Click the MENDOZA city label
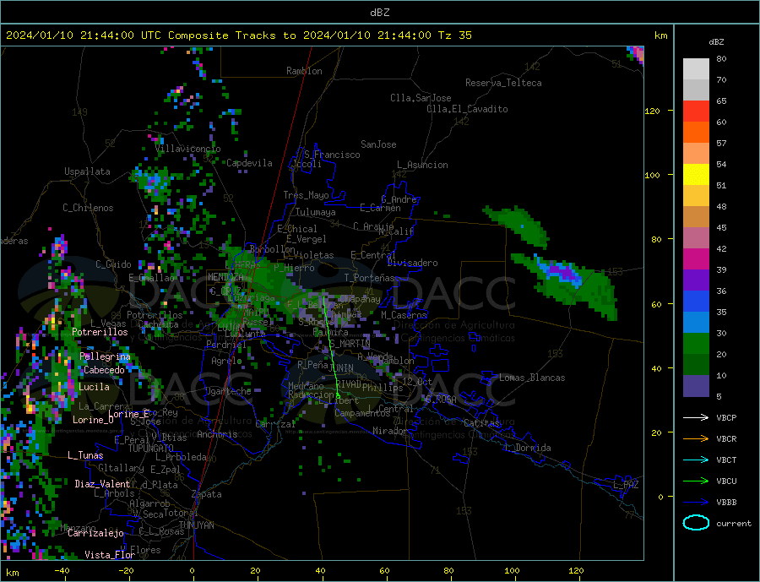 coord(225,277)
